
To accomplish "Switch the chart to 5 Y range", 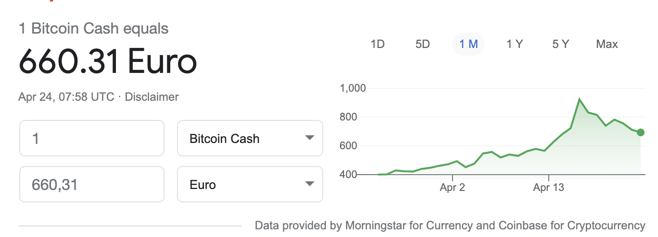I will [x=561, y=44].
